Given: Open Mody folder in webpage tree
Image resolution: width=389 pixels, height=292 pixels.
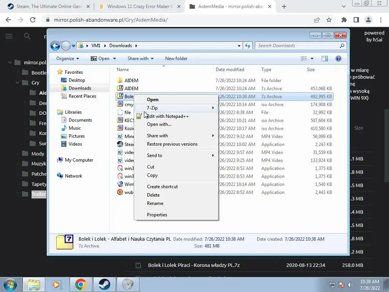Looking at the screenshot, I should point(38,154).
